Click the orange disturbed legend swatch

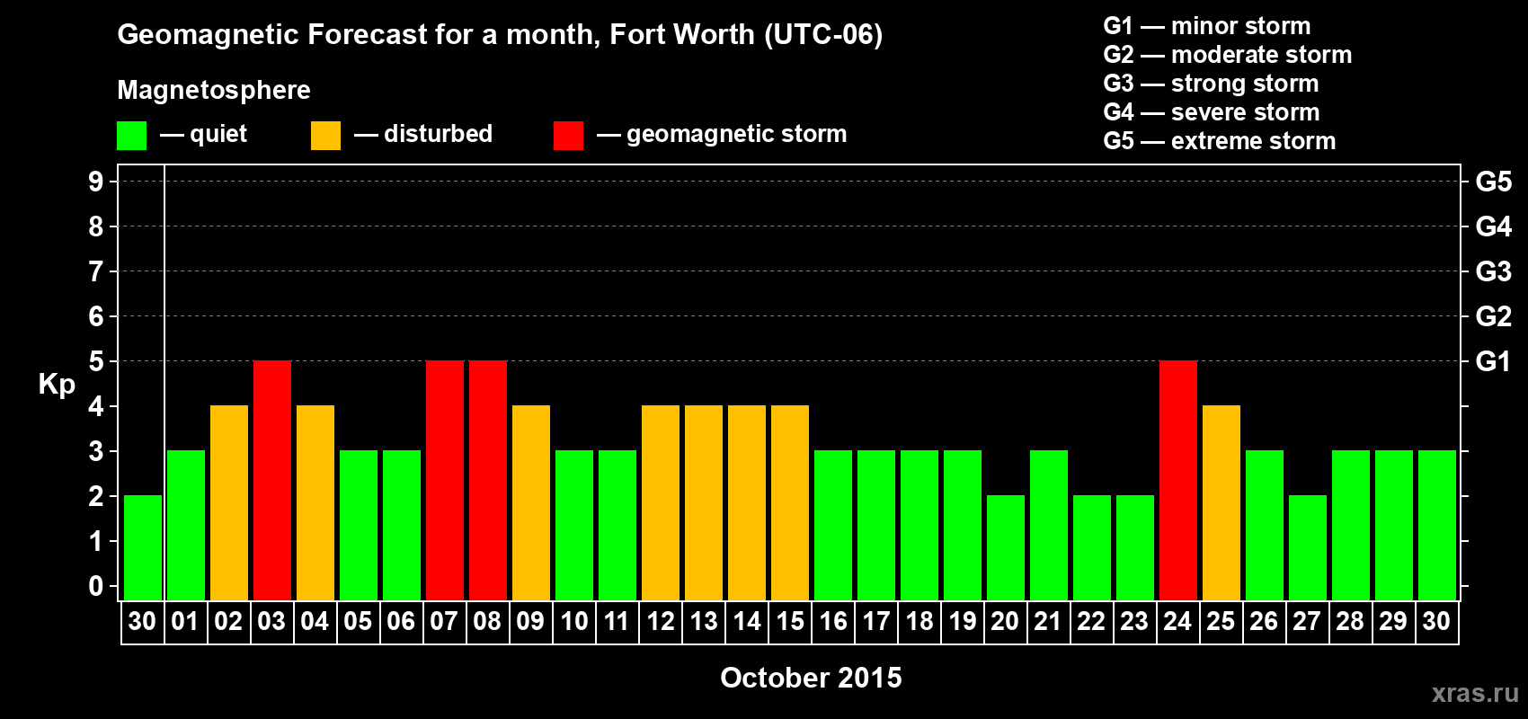(325, 136)
